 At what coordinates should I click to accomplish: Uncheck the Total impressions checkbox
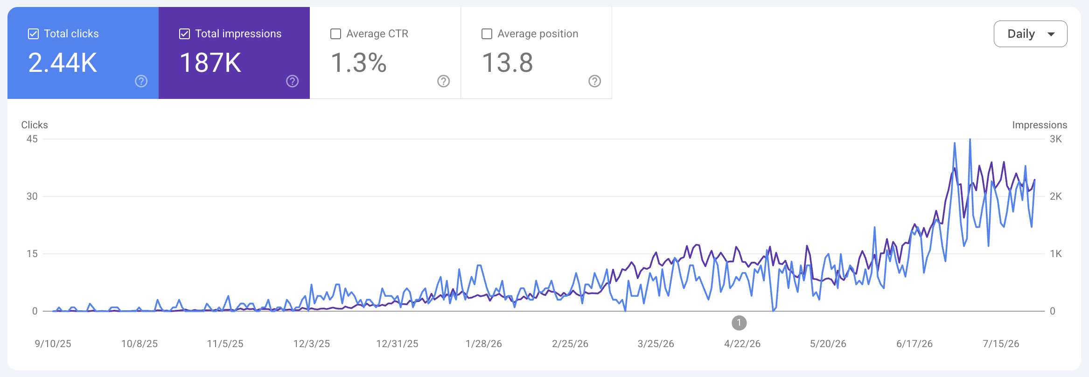pos(184,34)
